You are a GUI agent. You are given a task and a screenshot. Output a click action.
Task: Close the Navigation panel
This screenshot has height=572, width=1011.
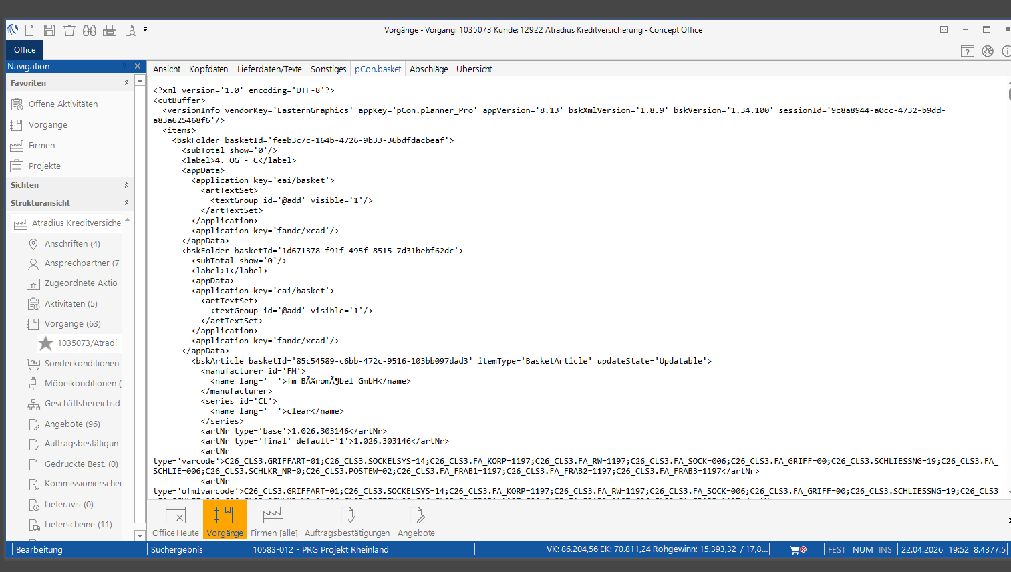click(x=138, y=66)
